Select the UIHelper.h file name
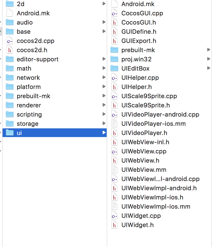 [137, 87]
